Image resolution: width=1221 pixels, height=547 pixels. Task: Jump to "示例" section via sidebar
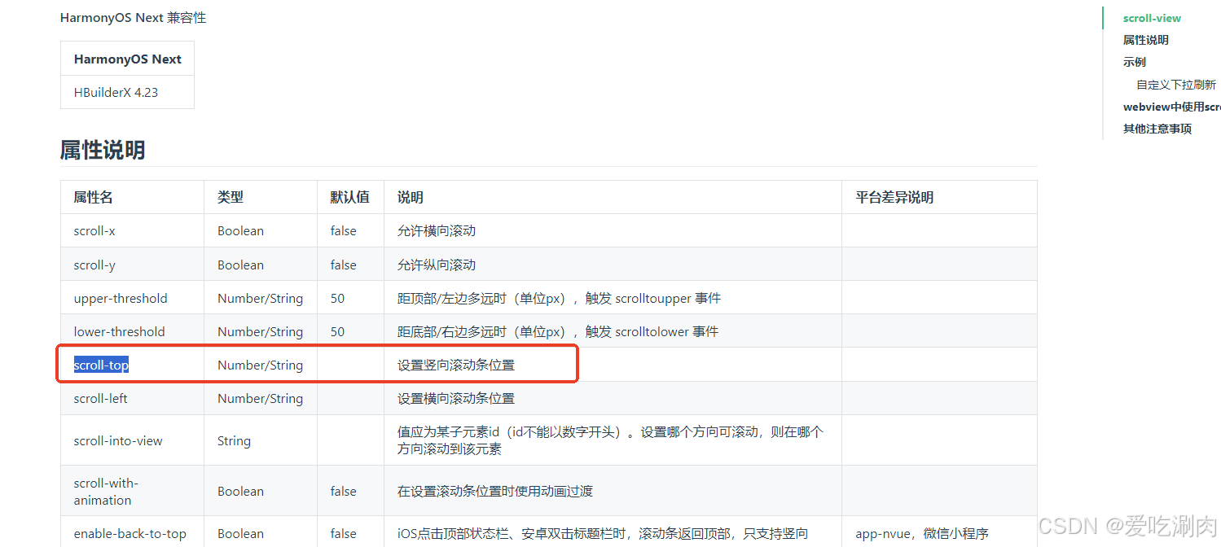(x=1134, y=61)
